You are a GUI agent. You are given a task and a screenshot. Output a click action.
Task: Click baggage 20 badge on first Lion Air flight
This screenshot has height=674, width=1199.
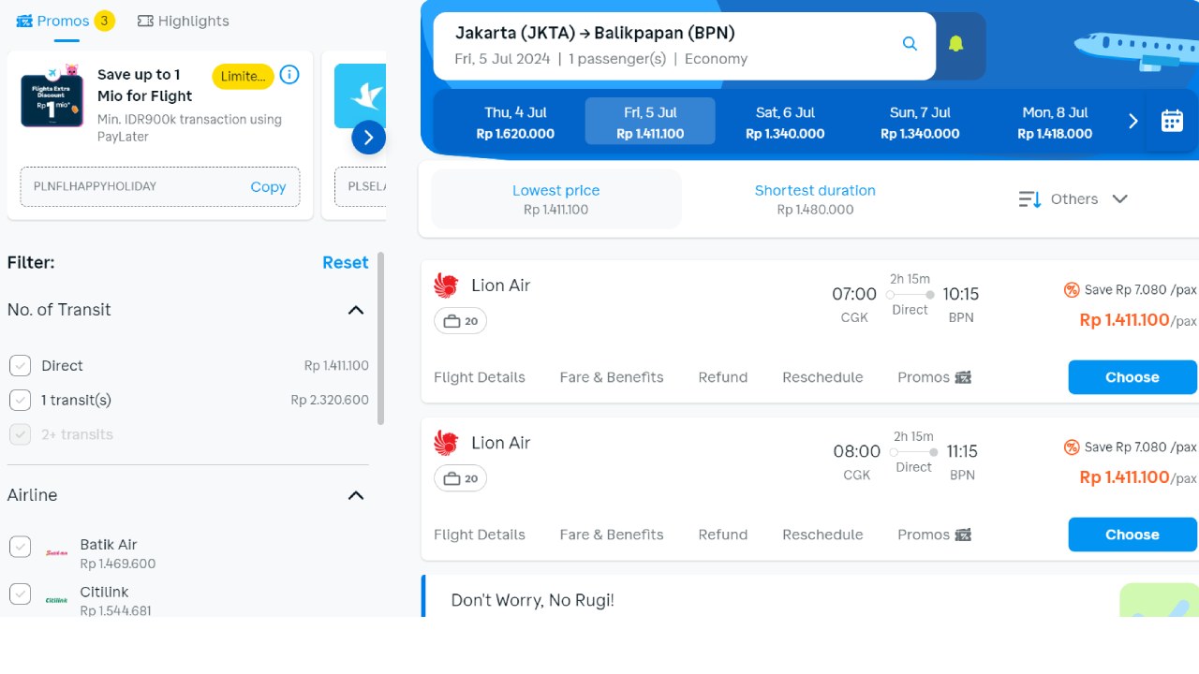460,321
